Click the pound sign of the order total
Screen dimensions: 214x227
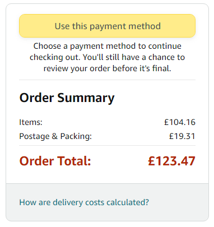point(152,161)
